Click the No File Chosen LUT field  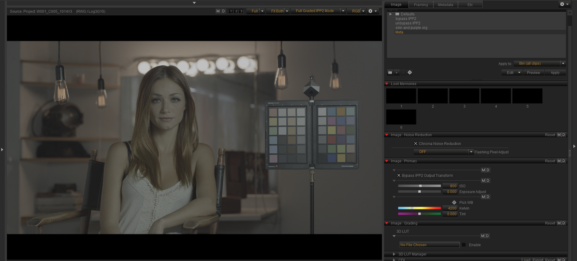point(430,245)
